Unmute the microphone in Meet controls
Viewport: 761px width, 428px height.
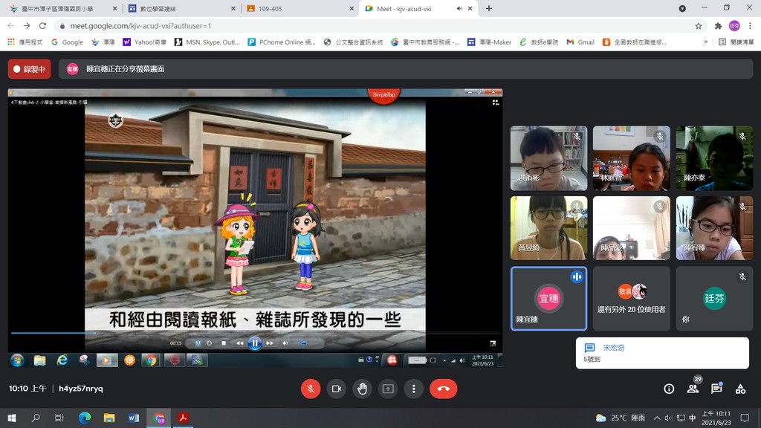point(311,389)
